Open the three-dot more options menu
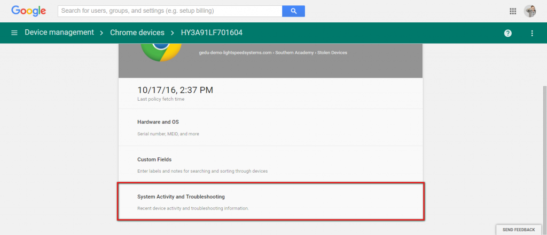Screen dimensions: 547x235 coord(532,33)
